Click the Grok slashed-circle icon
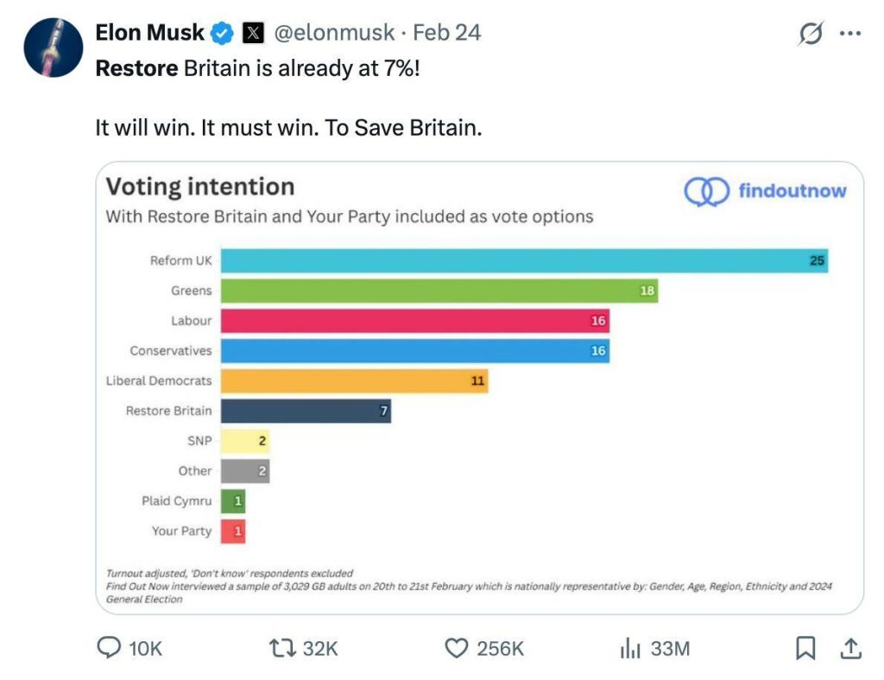The image size is (884, 680). (811, 34)
